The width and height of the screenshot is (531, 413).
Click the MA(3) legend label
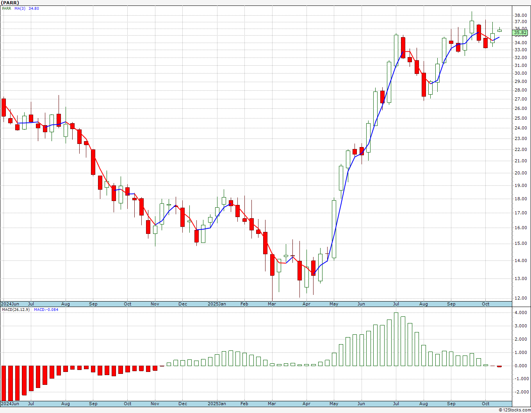[20, 9]
